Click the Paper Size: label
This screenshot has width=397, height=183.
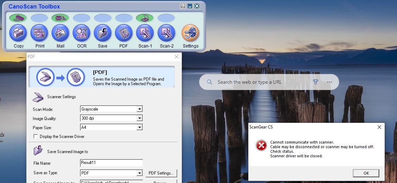point(42,128)
